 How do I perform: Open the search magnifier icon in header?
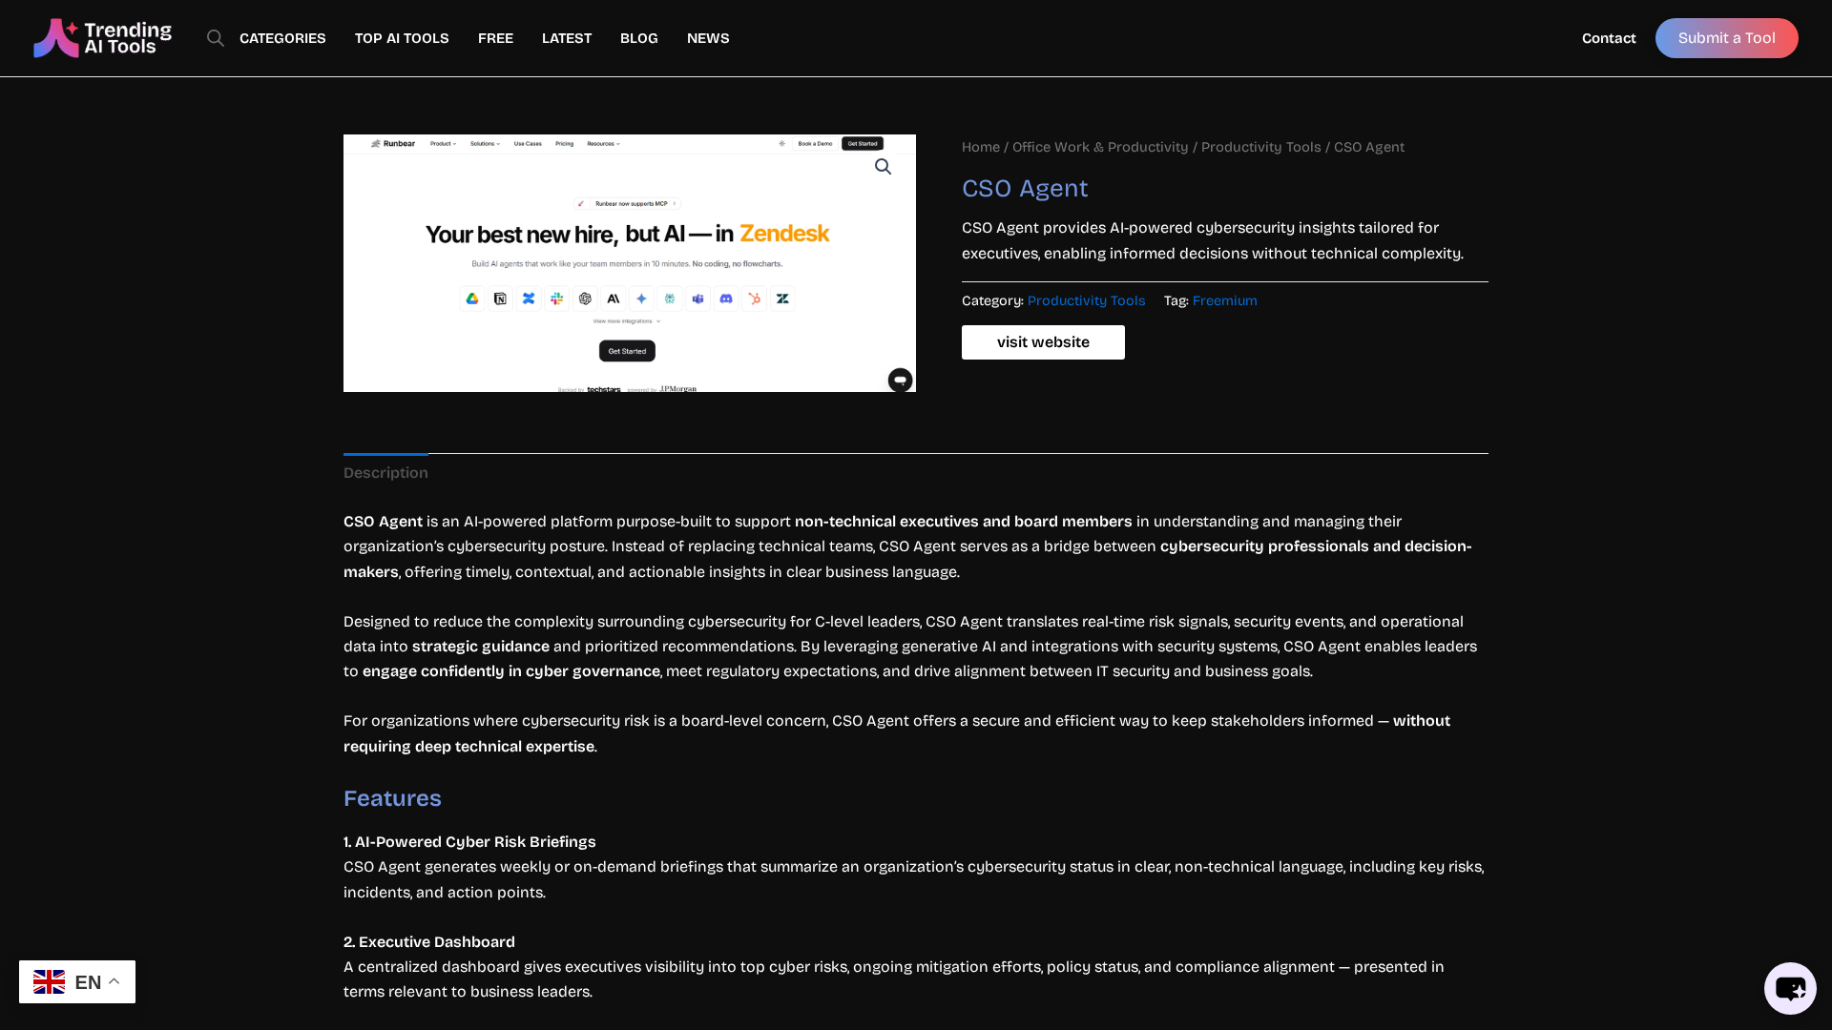pyautogui.click(x=216, y=38)
